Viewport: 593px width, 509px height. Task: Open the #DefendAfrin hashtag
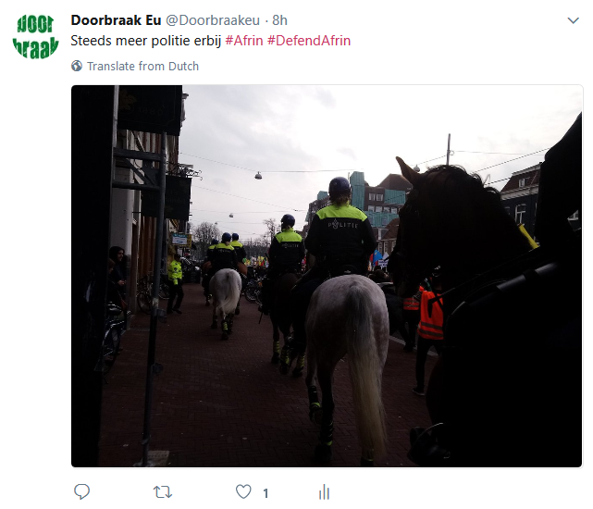pyautogui.click(x=309, y=41)
